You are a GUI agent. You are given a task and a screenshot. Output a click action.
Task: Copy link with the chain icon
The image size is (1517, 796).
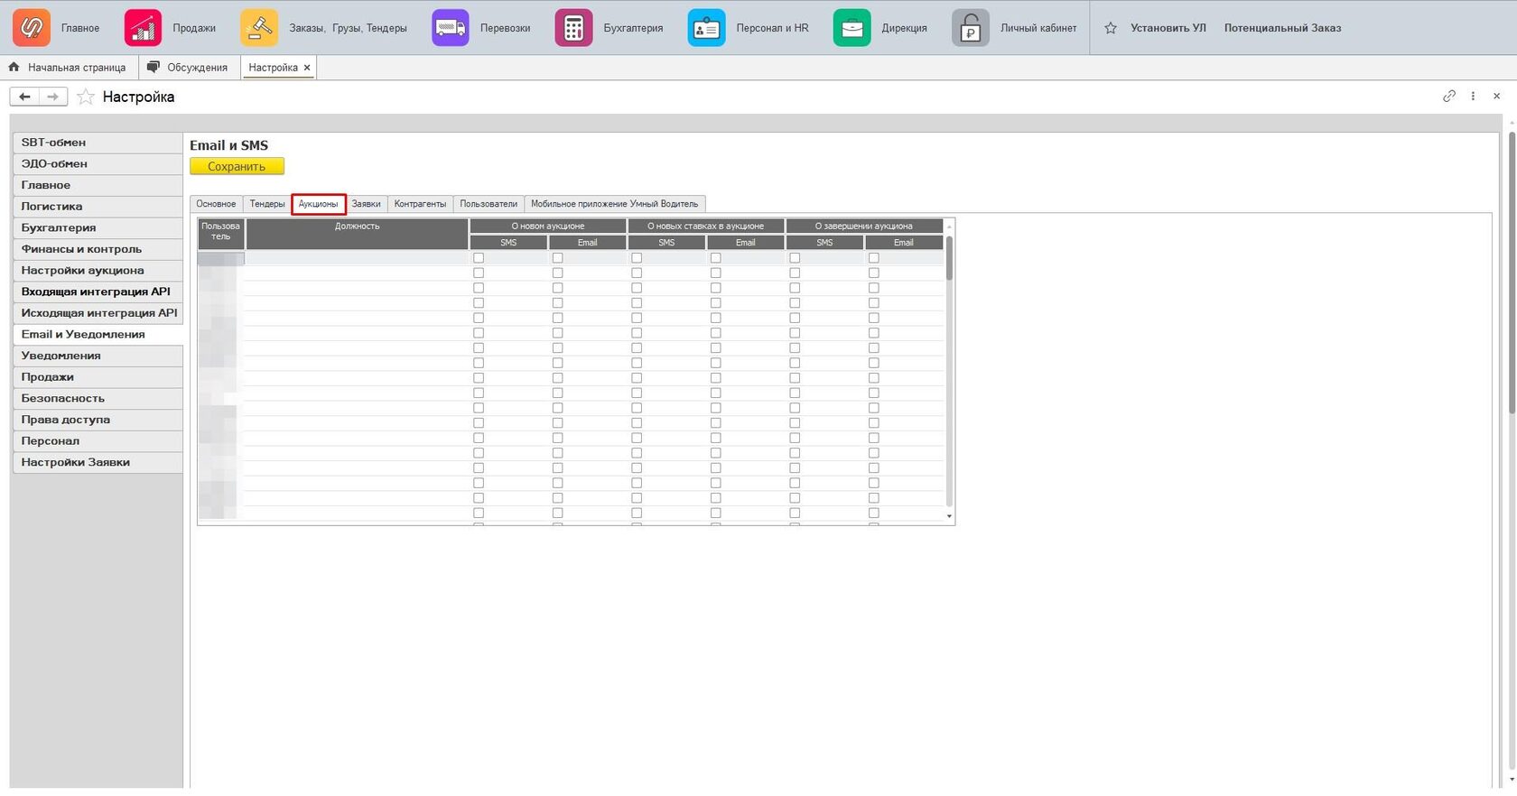pyautogui.click(x=1449, y=96)
